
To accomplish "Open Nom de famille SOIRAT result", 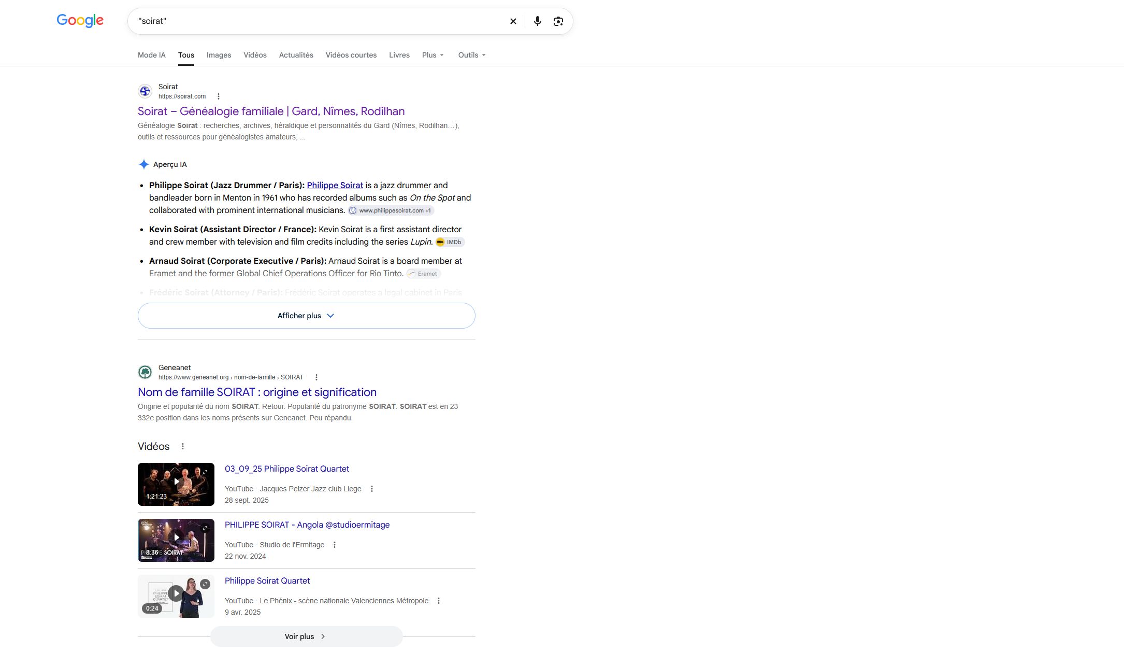I will point(257,392).
